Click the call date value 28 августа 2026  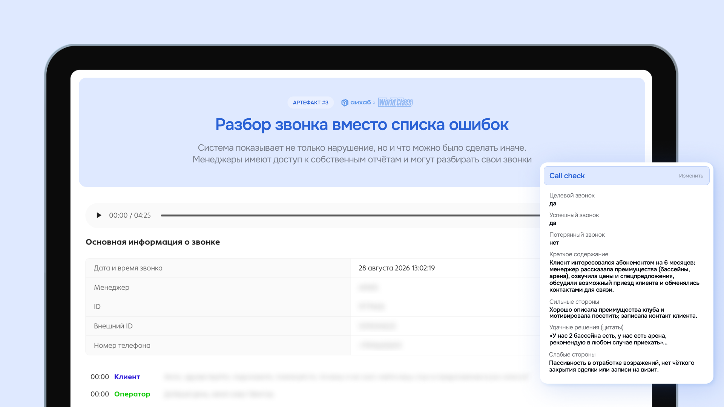point(397,268)
